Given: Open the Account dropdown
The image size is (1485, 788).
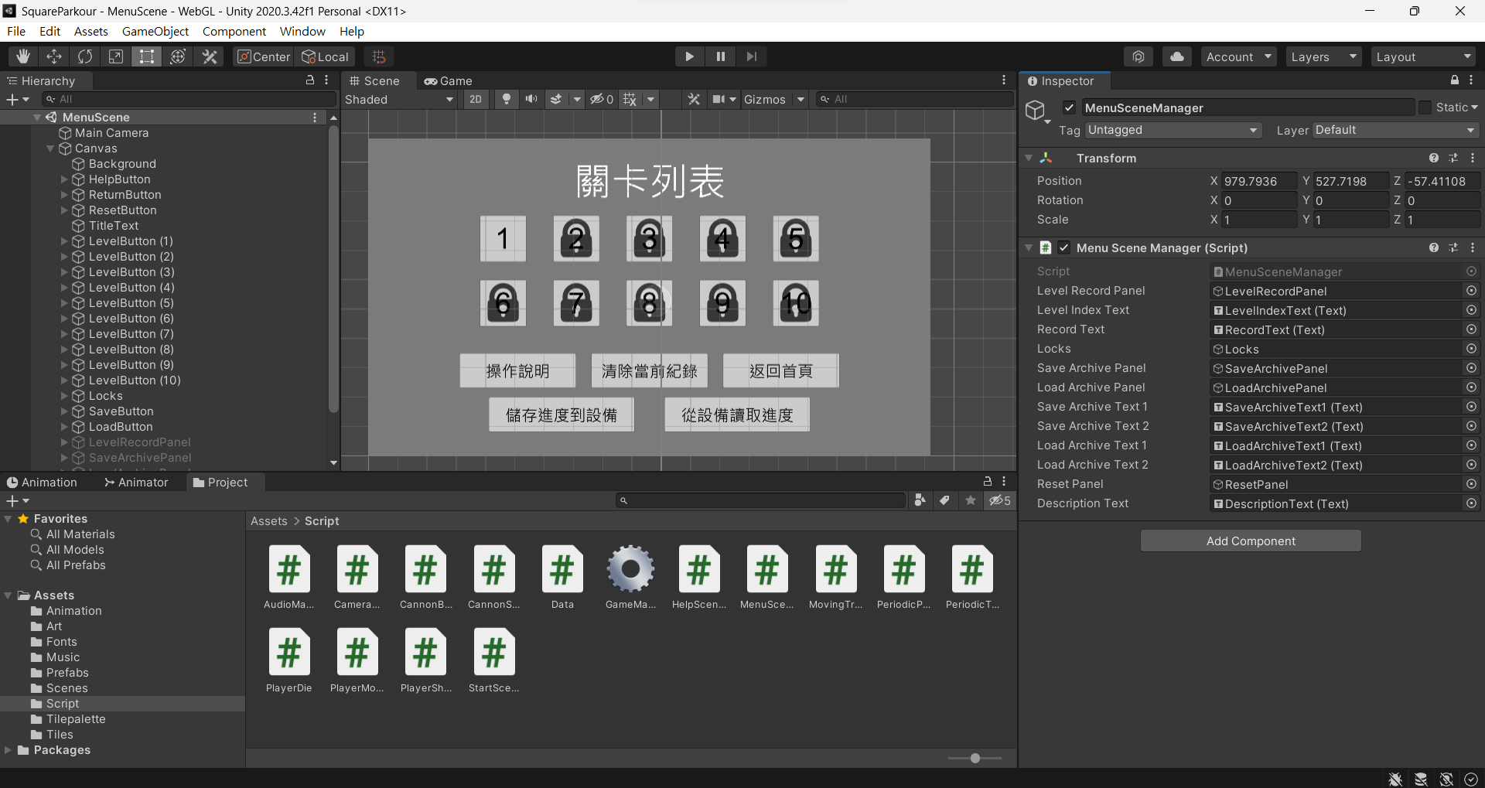Looking at the screenshot, I should 1238,56.
